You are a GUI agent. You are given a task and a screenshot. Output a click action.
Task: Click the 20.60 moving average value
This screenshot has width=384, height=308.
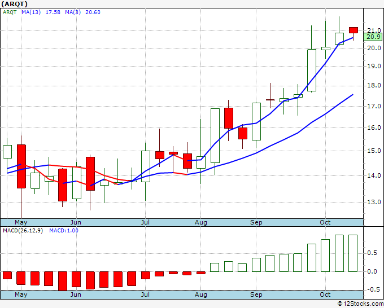(93, 12)
